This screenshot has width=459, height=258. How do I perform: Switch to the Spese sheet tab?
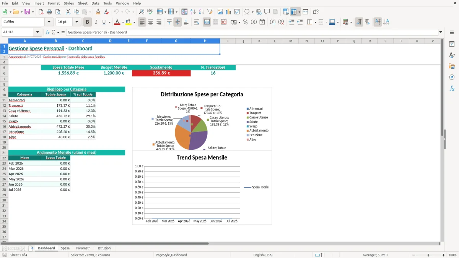[65, 248]
